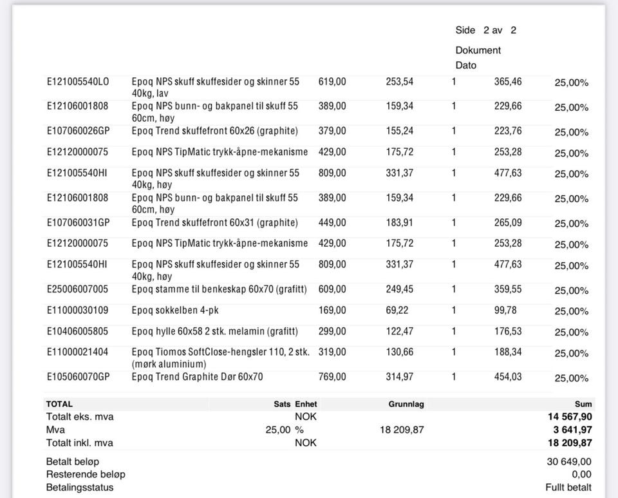Click 'Epoq Trend Graphite Dør 60x70'
Image resolution: width=618 pixels, height=498 pixels.
197,376
